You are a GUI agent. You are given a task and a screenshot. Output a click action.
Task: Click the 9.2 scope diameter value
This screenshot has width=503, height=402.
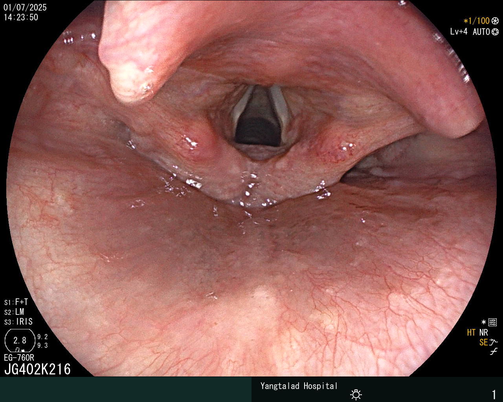tap(42, 337)
